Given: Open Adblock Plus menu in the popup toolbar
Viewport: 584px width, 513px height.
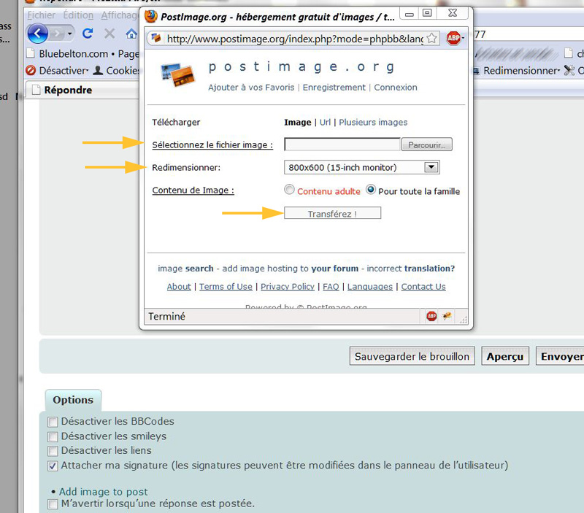Looking at the screenshot, I should click(454, 38).
